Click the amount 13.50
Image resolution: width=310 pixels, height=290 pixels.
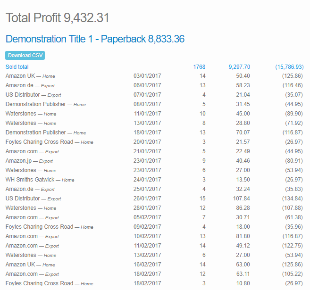[x=243, y=180]
